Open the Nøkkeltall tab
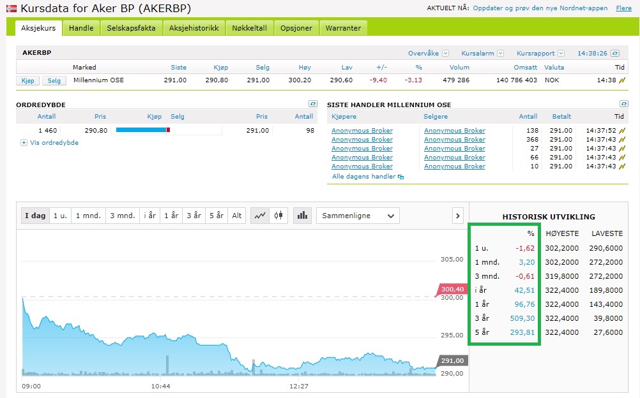This screenshot has height=398, width=640. 249,28
